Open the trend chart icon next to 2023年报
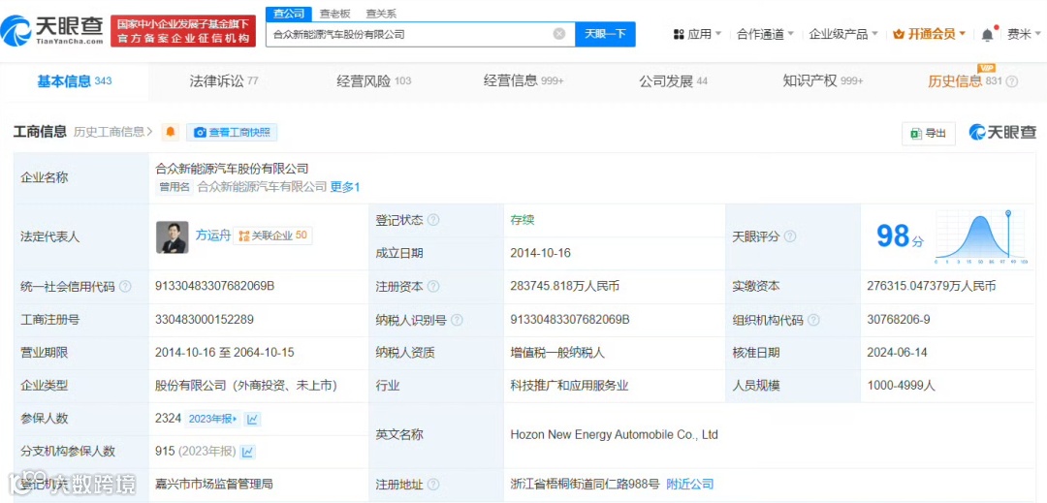The image size is (1047, 503). (252, 419)
